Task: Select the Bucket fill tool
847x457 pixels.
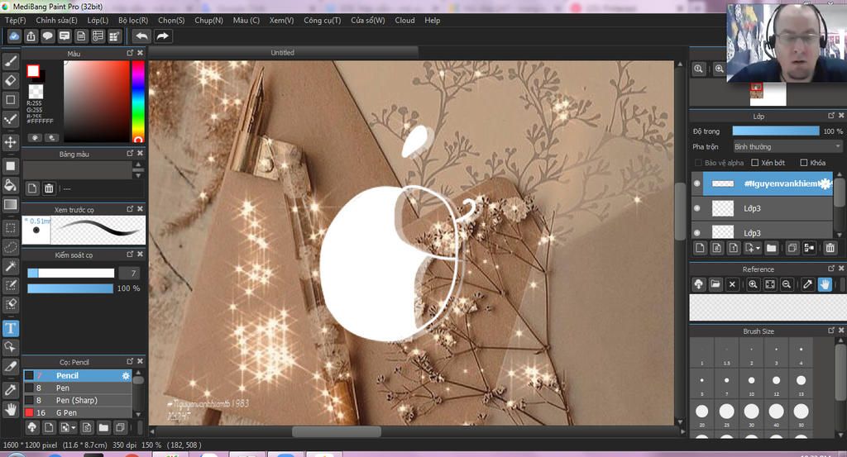Action: click(10, 185)
